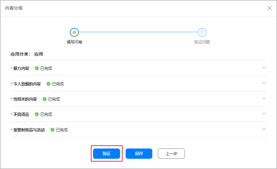Click green check icon next to 不良语言
Image resolution: width=277 pixels, height=169 pixels.
coord(37,114)
